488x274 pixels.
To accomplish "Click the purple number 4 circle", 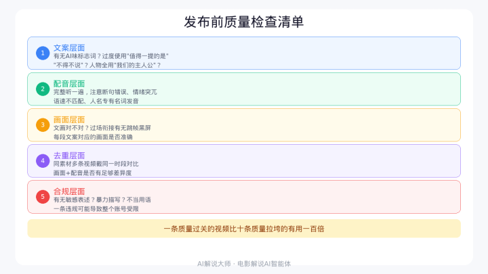I will point(43,161).
